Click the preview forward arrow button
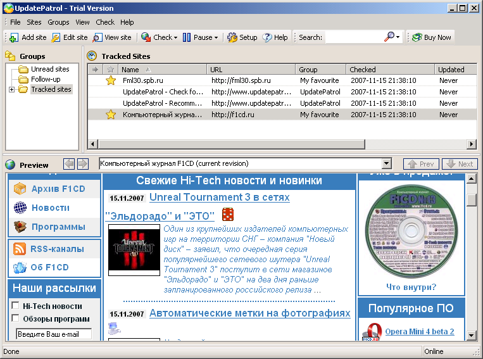This screenshot has height=359, width=483. coord(82,164)
